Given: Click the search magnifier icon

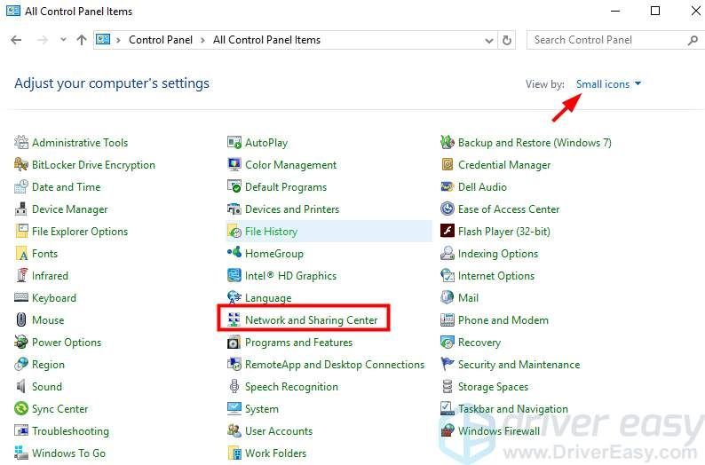Looking at the screenshot, I should click(x=693, y=41).
